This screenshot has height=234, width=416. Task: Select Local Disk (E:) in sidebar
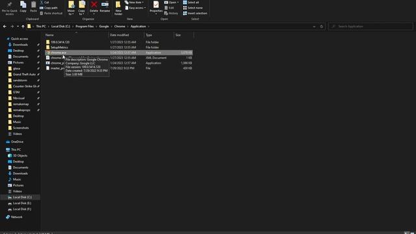(x=21, y=203)
